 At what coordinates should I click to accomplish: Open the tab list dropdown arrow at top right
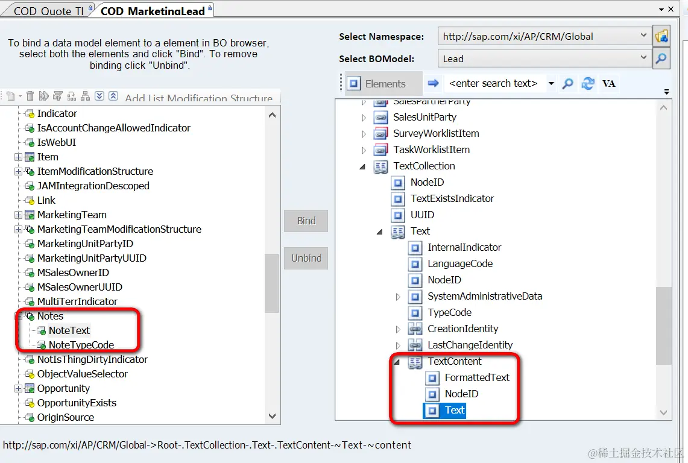point(661,9)
